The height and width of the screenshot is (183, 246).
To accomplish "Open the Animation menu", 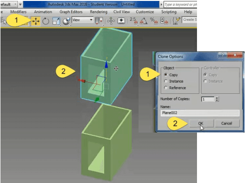I will (43, 12).
